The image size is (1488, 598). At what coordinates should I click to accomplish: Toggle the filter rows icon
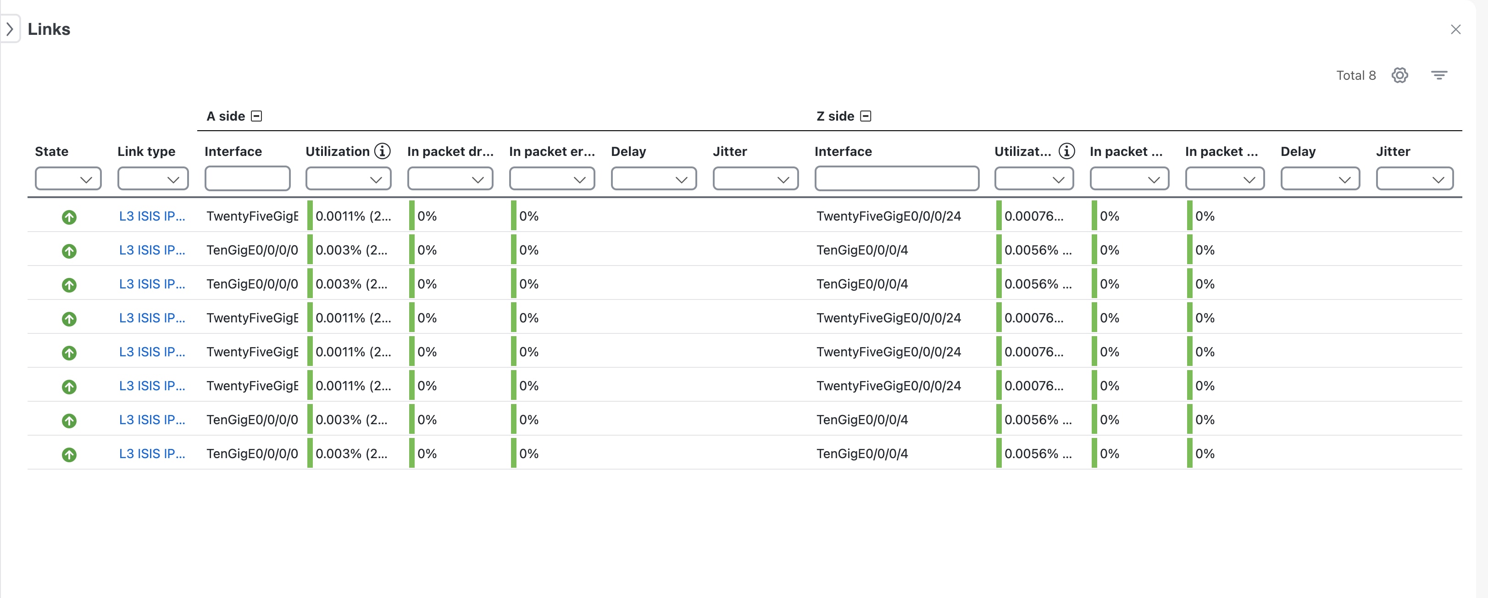1438,75
